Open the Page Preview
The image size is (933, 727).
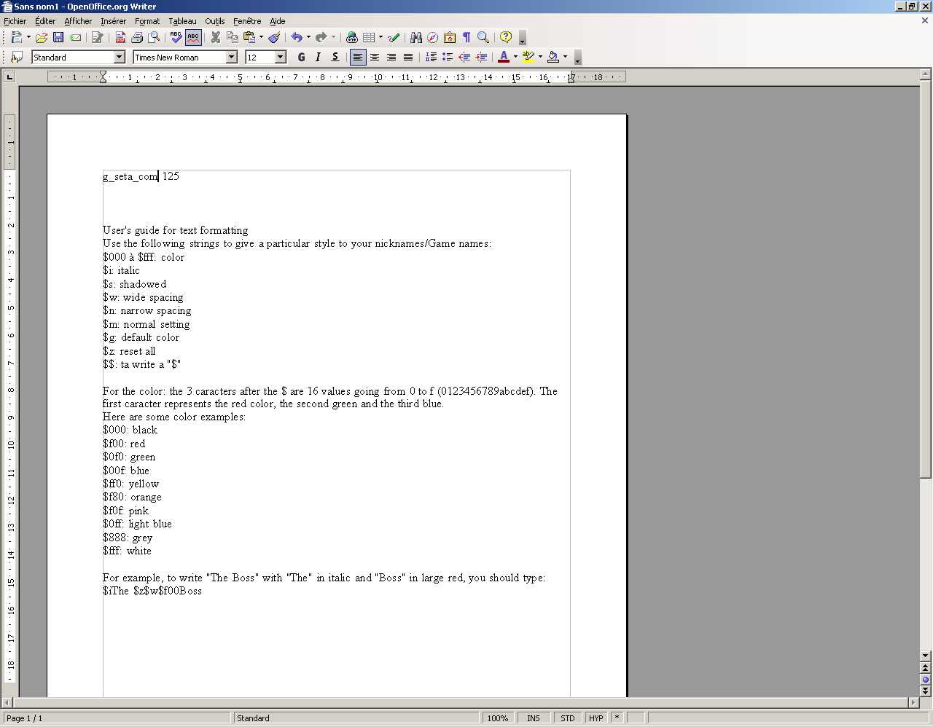pos(154,37)
